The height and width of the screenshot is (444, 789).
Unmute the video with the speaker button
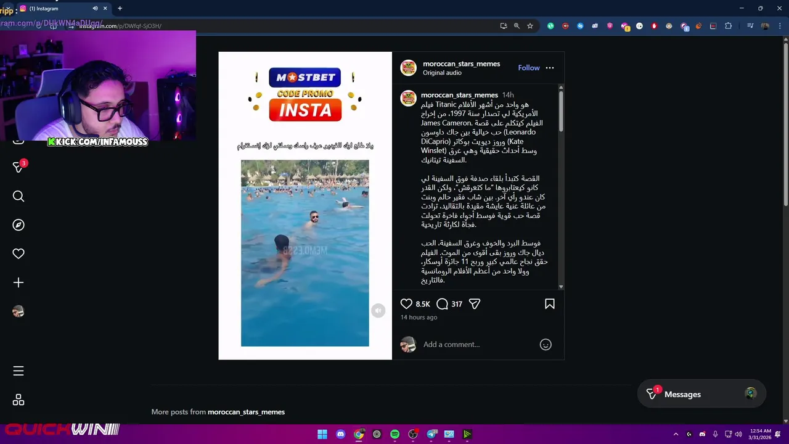point(378,311)
